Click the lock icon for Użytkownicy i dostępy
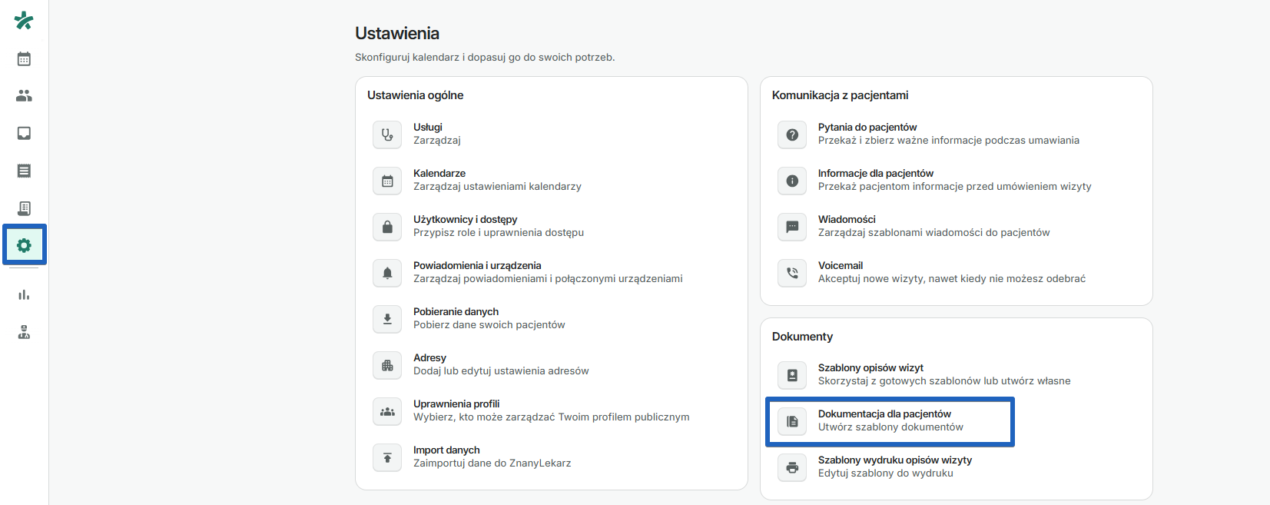1270x505 pixels. click(387, 227)
